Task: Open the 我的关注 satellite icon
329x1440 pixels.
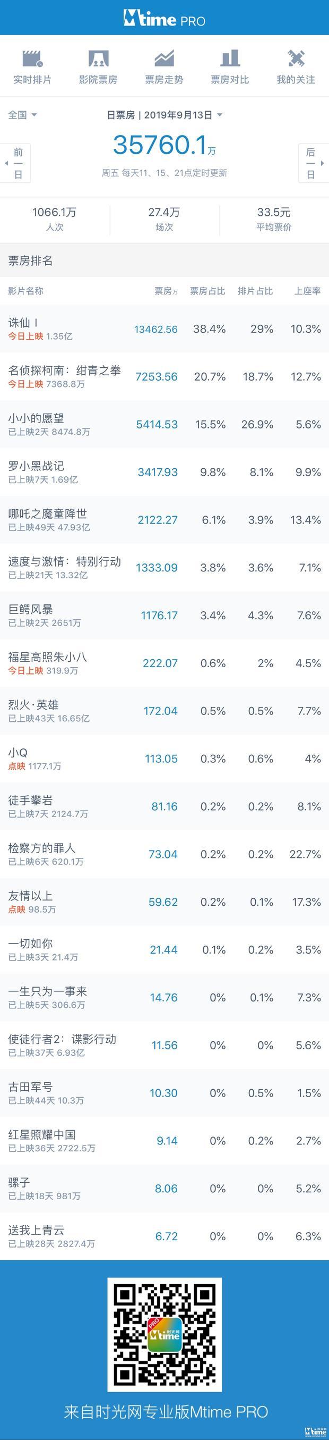Action: (296, 58)
